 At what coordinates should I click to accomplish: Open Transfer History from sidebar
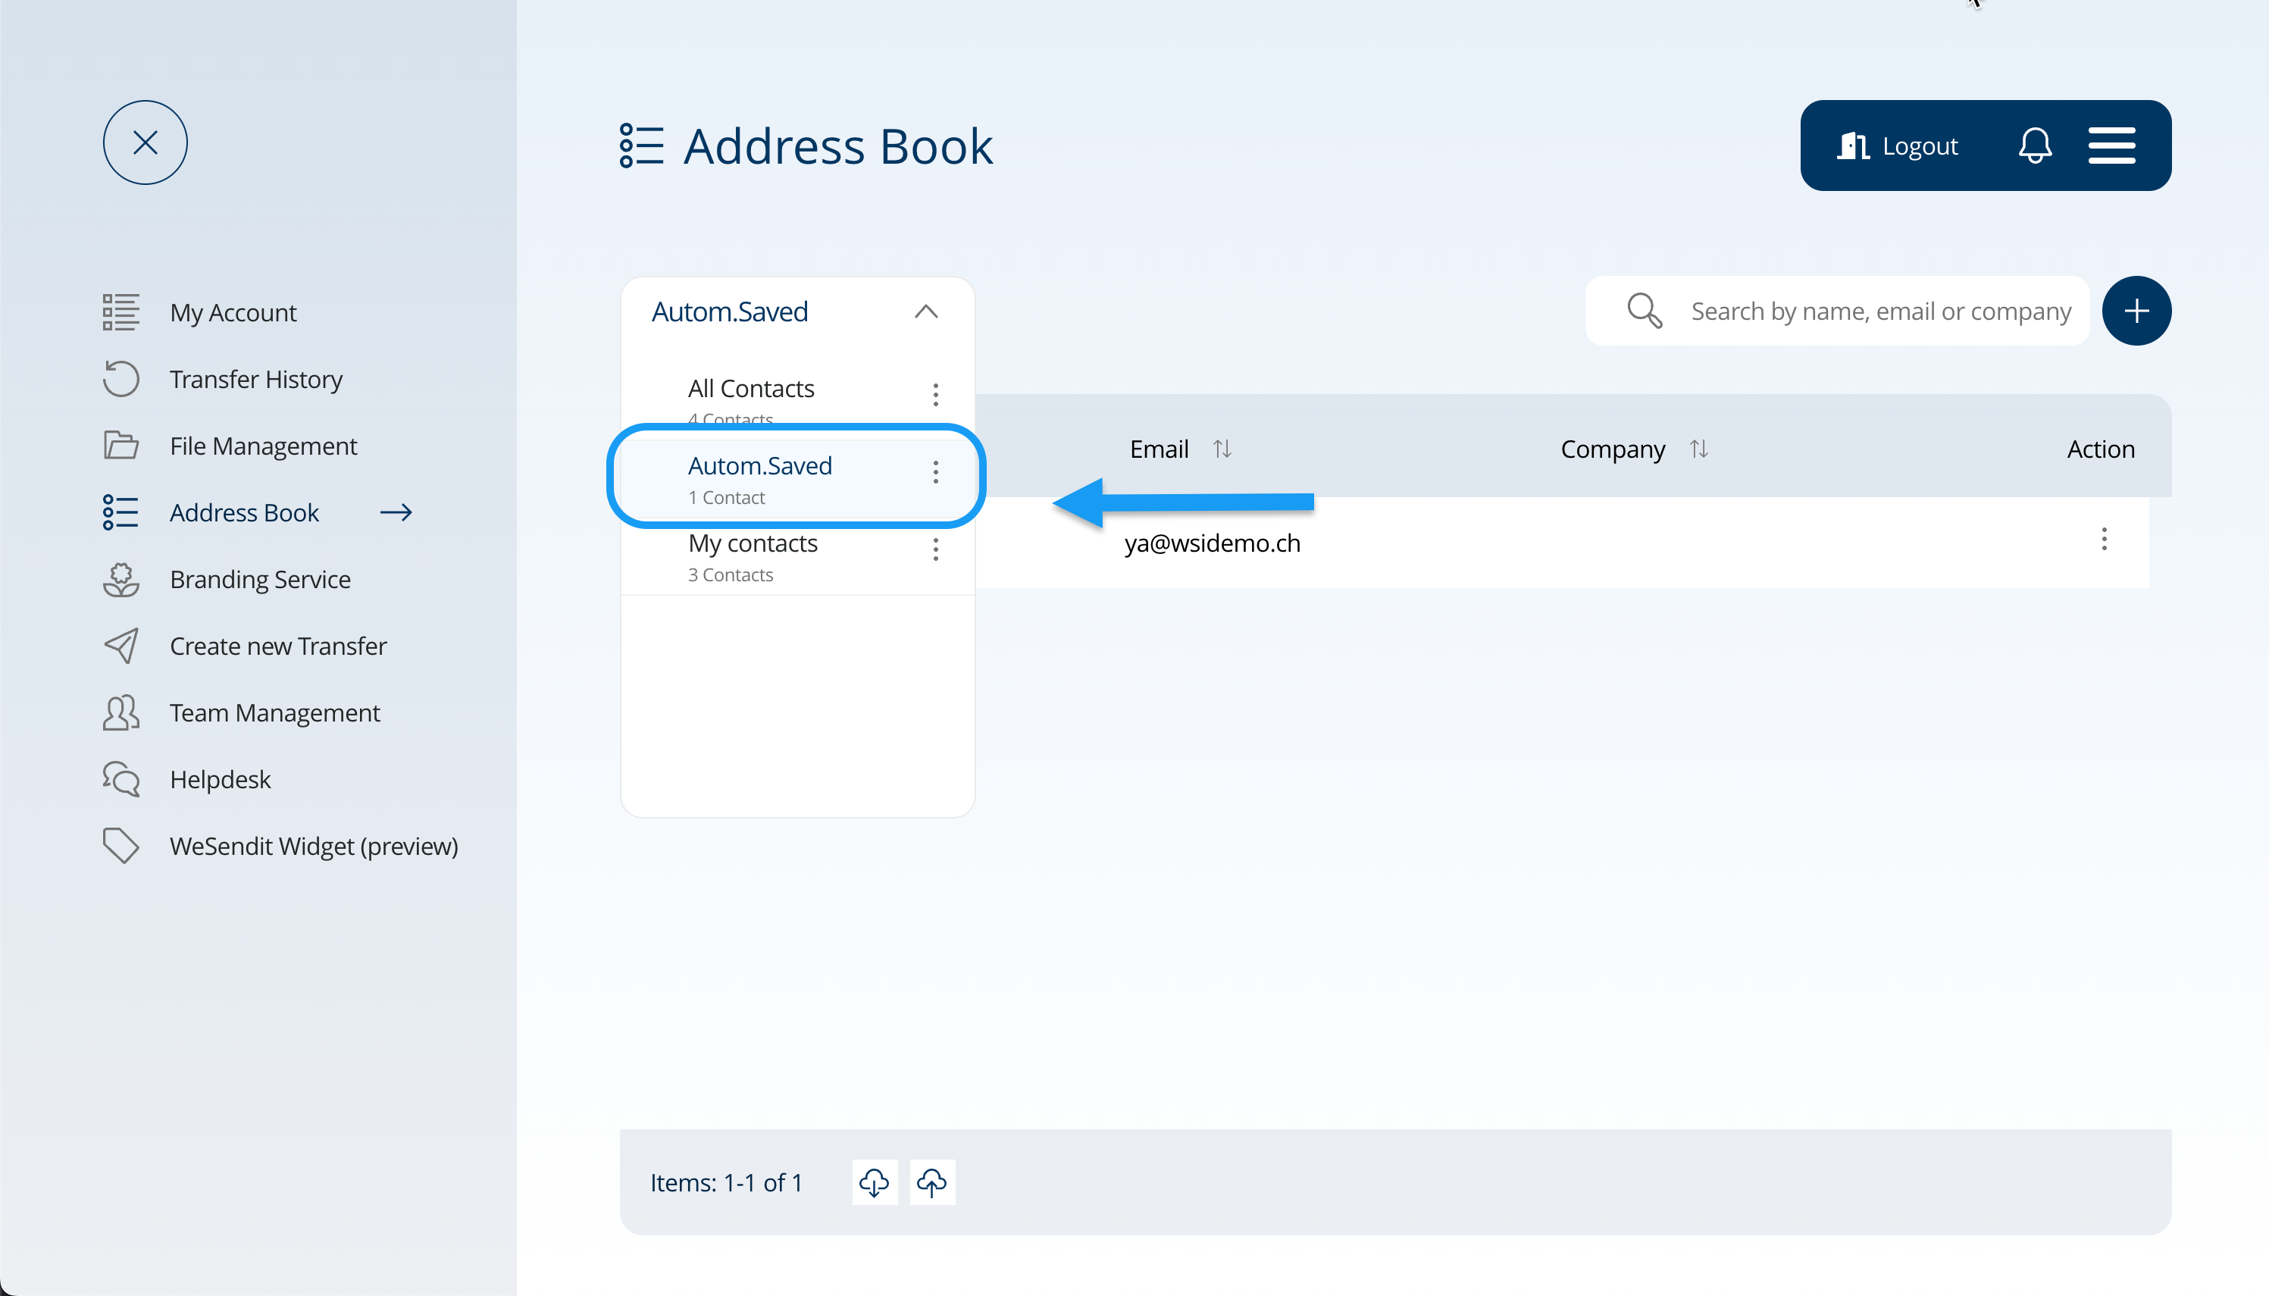pos(255,379)
